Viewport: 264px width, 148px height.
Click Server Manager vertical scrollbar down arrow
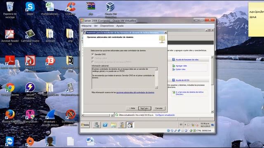(x=212, y=111)
